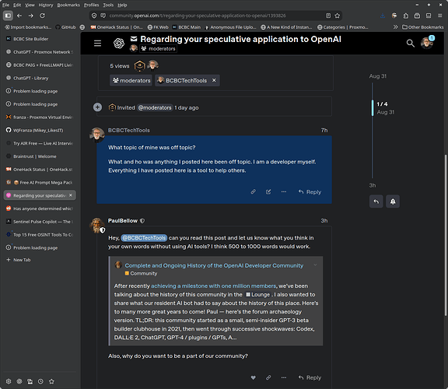Open synced tabs sidebar icon

(x=30, y=381)
